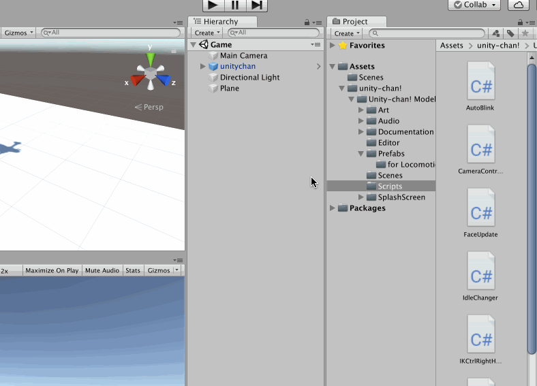Click the Stats button
Viewport: 537px width, 386px height.
coord(133,270)
